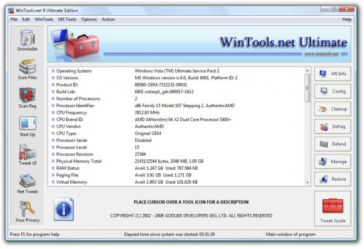Launch the Defrag button
This screenshot has height=249, width=364.
point(332,127)
